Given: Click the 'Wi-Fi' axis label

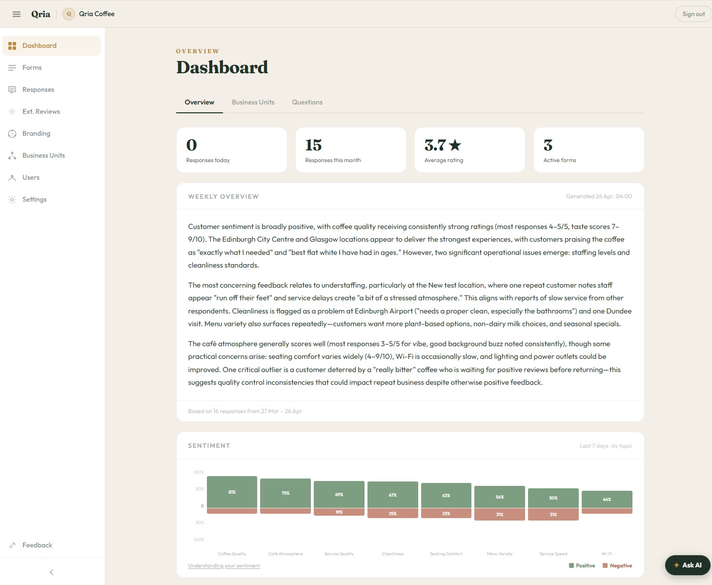Looking at the screenshot, I should [607, 554].
